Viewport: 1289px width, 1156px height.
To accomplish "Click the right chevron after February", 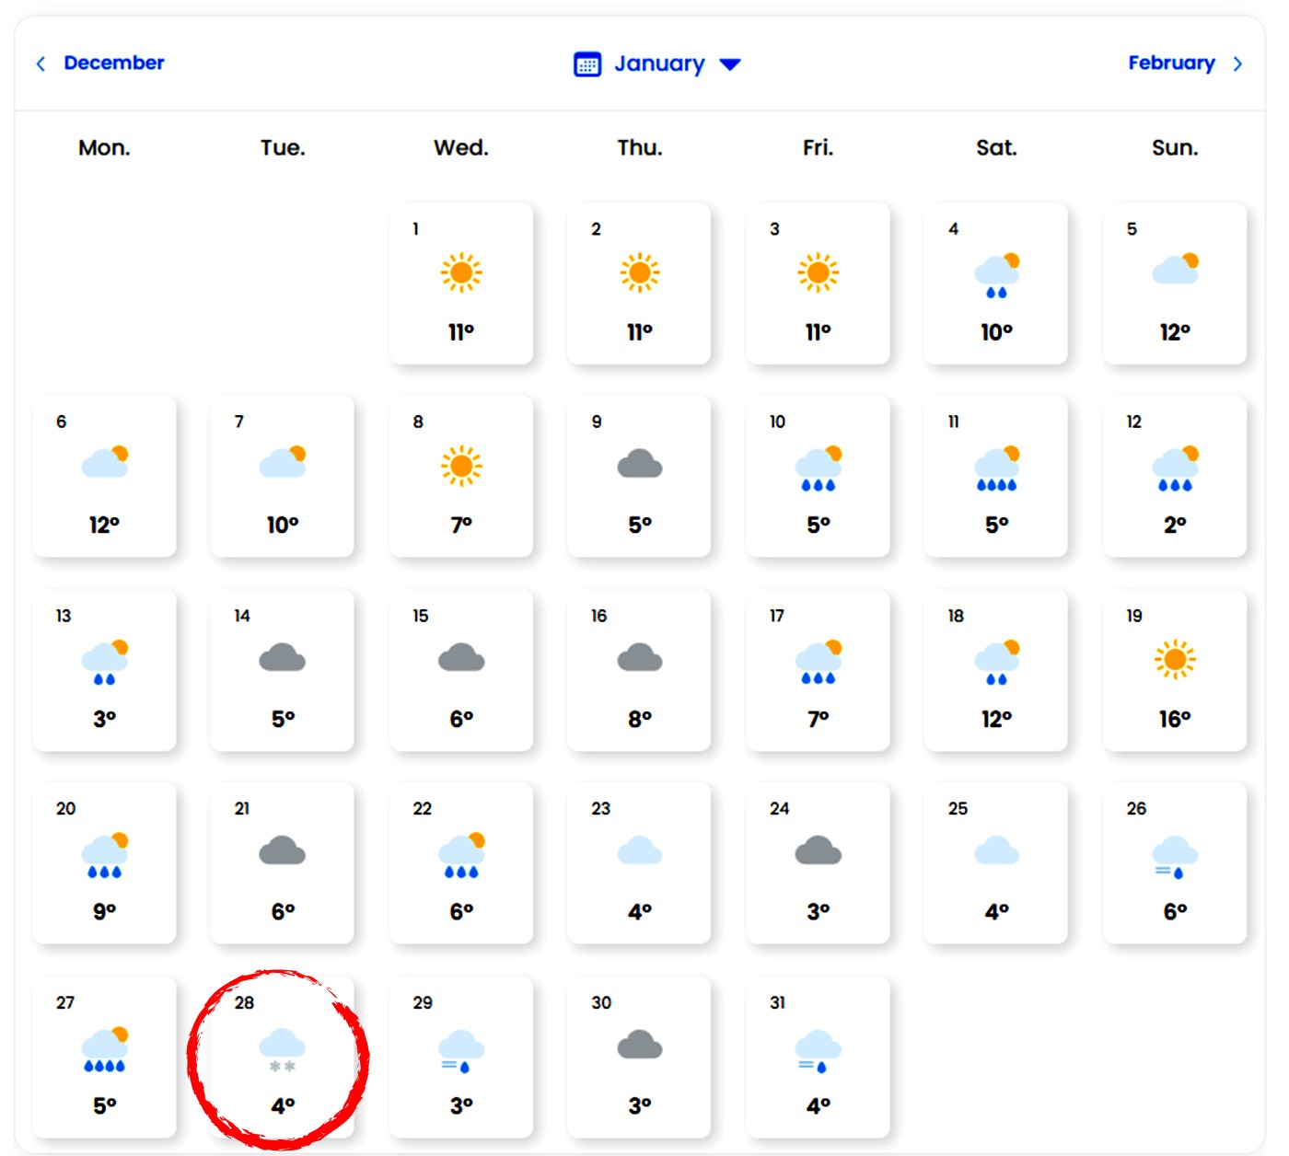I will tap(1237, 64).
